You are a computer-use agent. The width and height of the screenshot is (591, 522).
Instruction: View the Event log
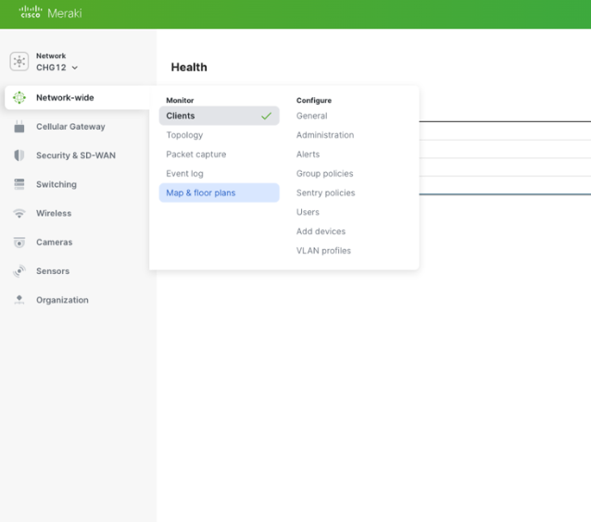click(x=185, y=173)
